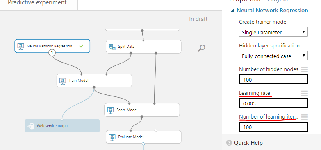The width and height of the screenshot is (321, 150).
Task: Click Neural Network Regression output port 1
Action: (52, 53)
